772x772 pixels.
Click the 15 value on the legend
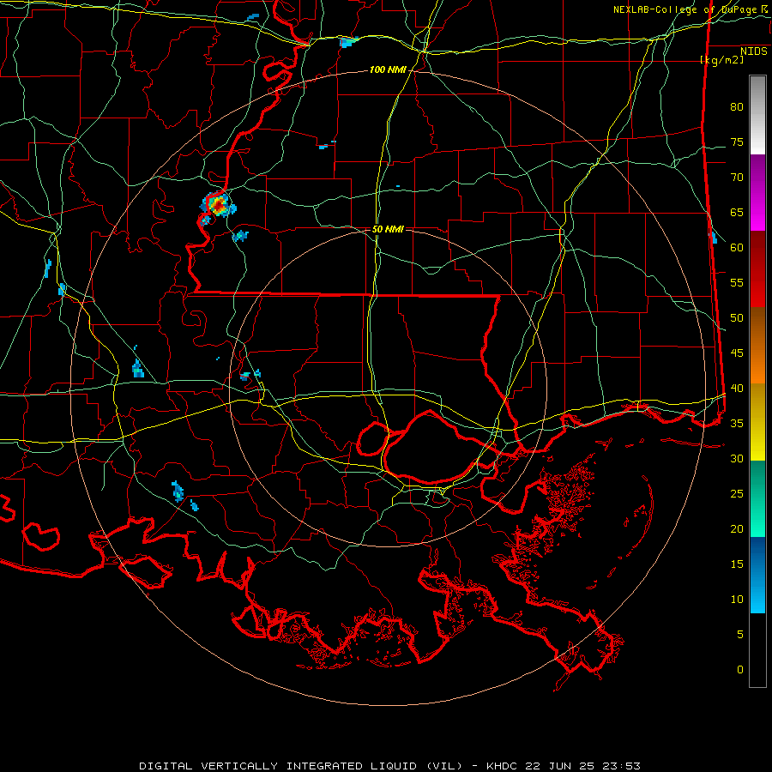pyautogui.click(x=737, y=564)
